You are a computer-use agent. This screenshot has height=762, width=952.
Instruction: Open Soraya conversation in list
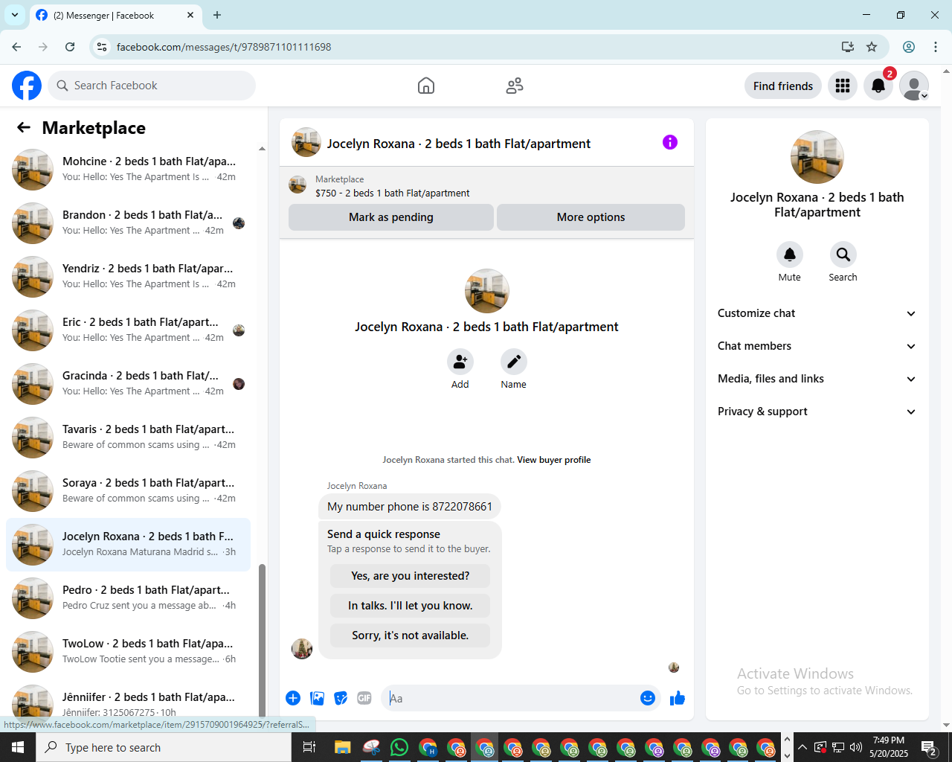[x=128, y=491]
